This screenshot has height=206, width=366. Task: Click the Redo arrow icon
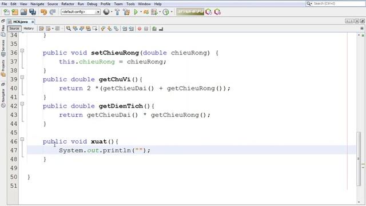(x=53, y=12)
